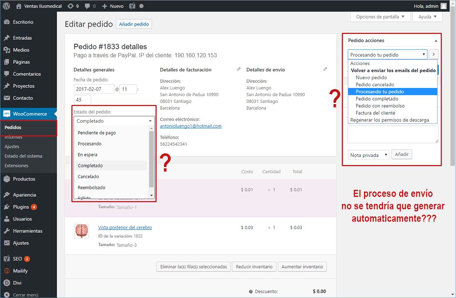Click Añadir pedido button
Viewport: 456px width, 298px height.
click(134, 24)
